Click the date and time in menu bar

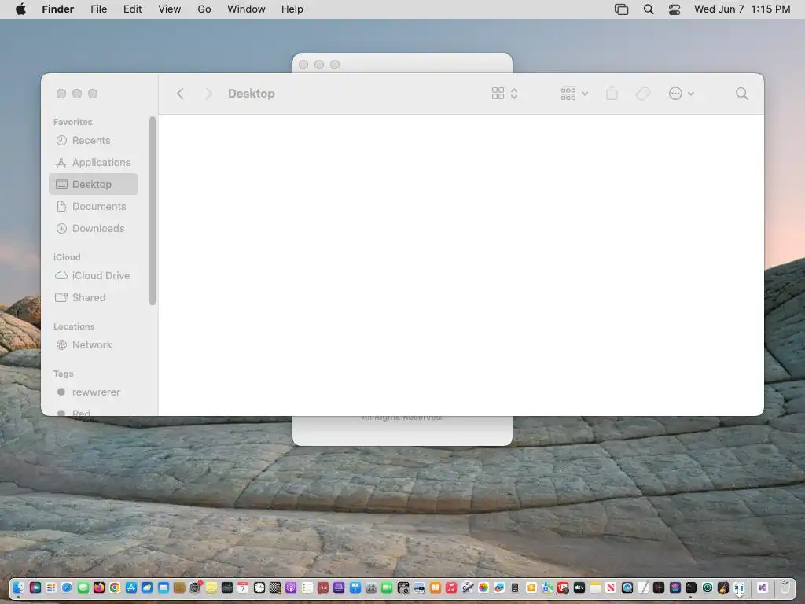[x=742, y=9]
